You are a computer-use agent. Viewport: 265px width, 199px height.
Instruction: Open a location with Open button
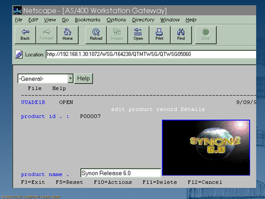tap(138, 35)
